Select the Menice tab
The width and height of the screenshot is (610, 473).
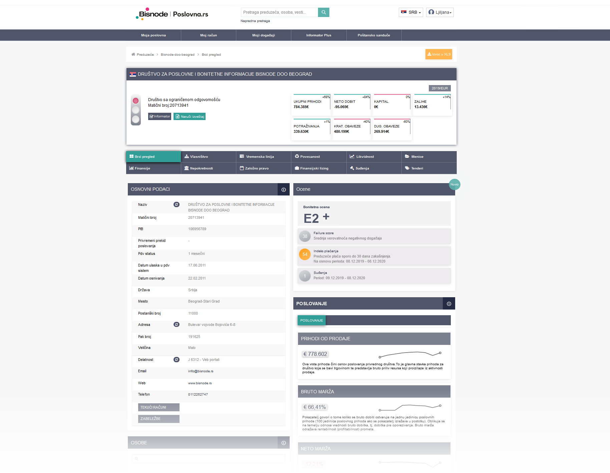tap(429, 156)
